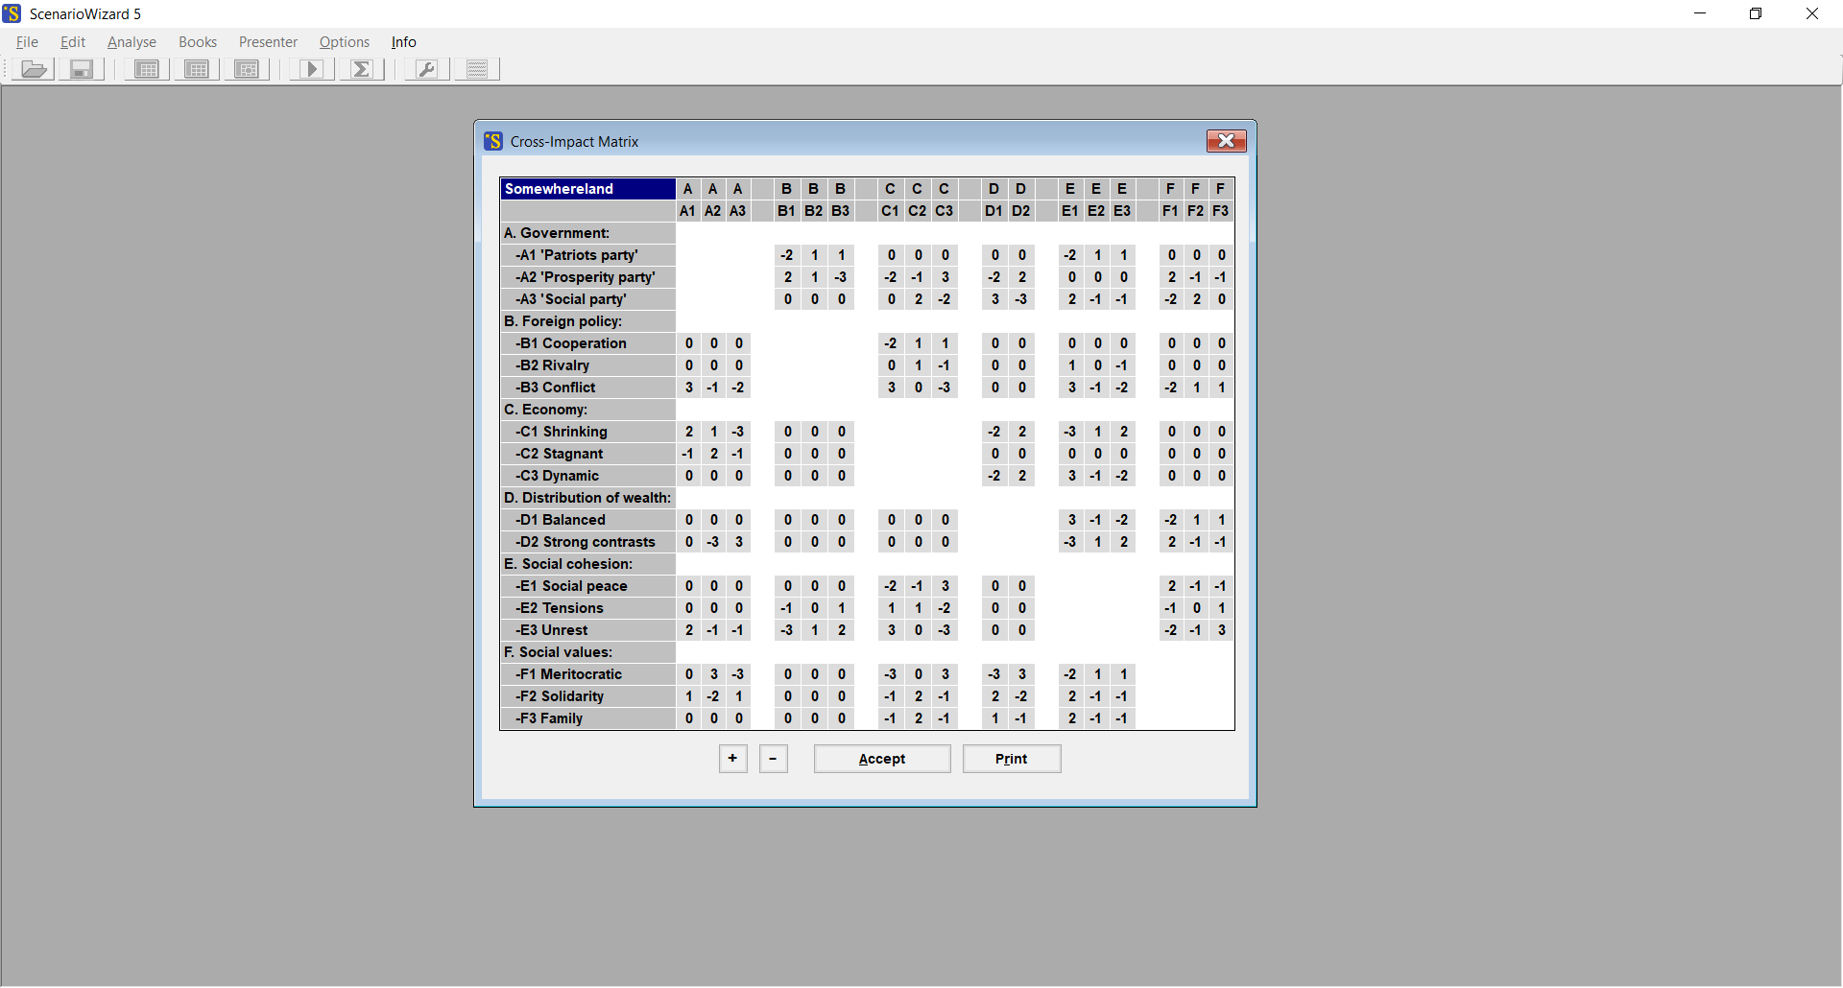Select row label F3 Family
The image size is (1843, 988).
pyautogui.click(x=587, y=718)
